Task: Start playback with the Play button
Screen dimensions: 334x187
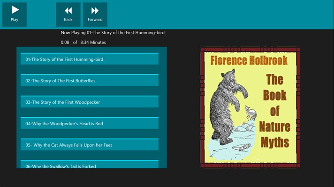Action: (15, 14)
